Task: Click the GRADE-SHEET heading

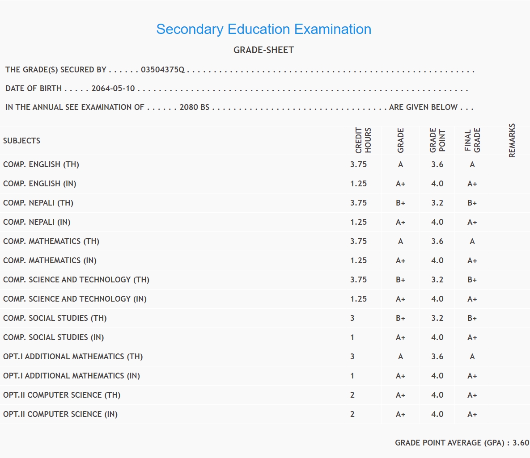Action: [x=263, y=50]
